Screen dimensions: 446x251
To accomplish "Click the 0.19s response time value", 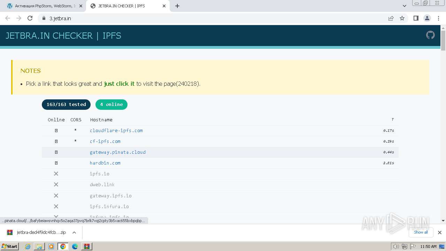I will [389, 141].
